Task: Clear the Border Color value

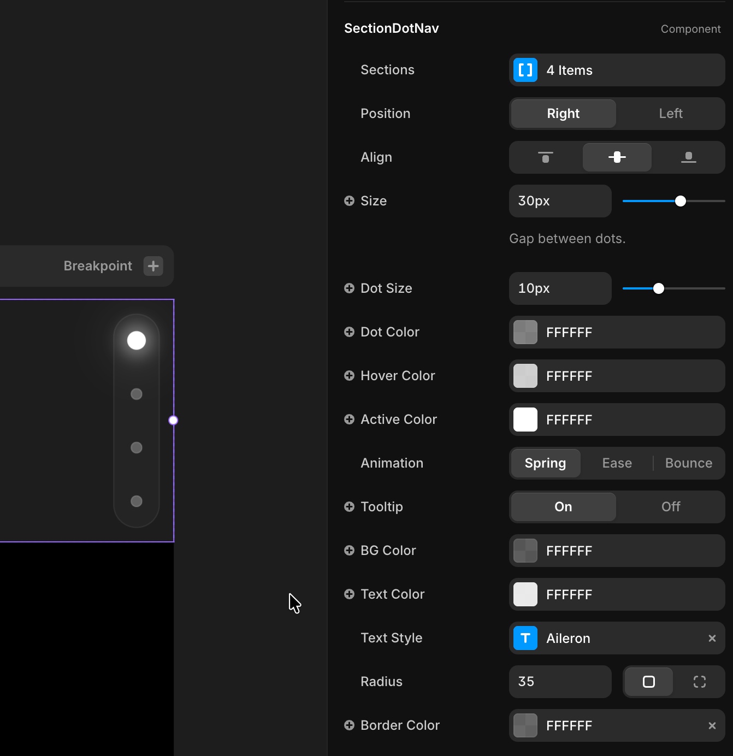Action: coord(712,725)
